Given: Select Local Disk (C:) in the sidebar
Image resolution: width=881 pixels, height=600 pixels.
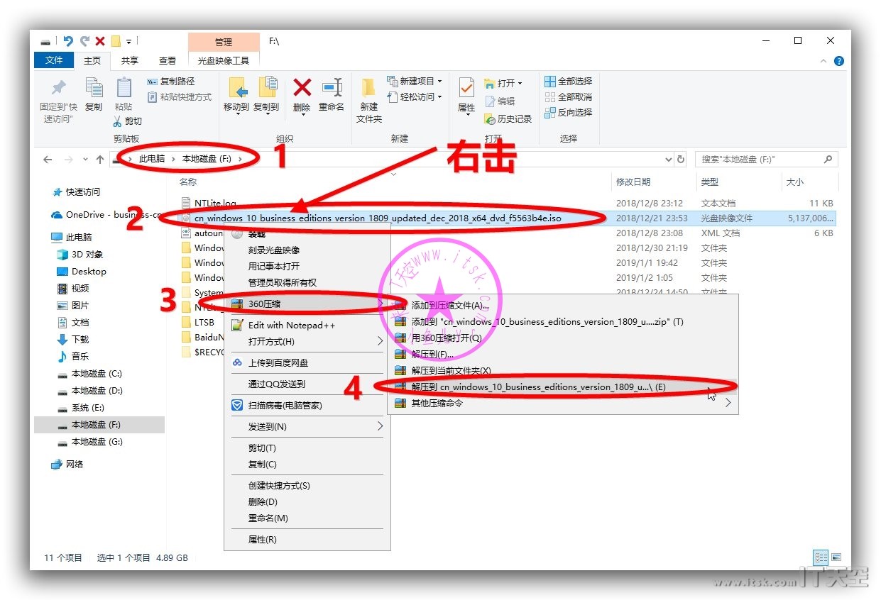Looking at the screenshot, I should 89,374.
